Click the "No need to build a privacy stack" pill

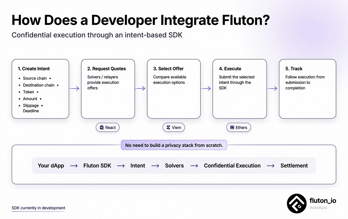point(174,145)
